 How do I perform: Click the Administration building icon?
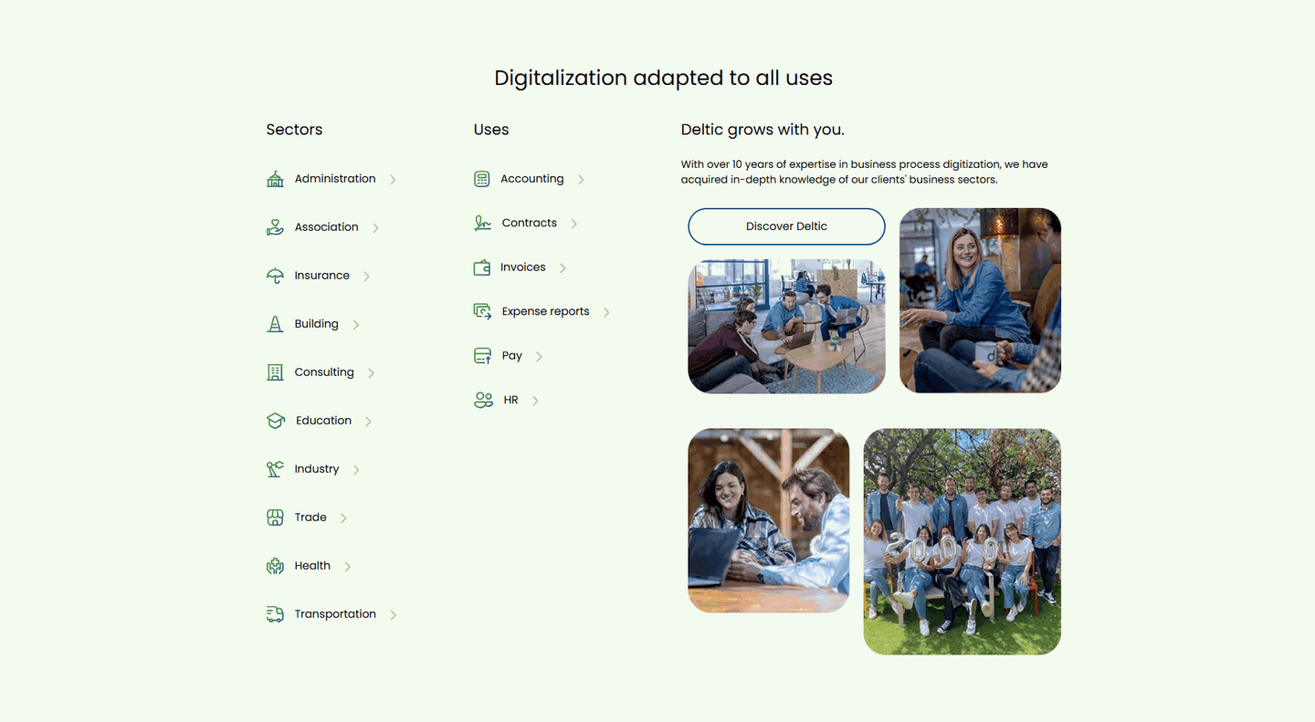point(275,179)
